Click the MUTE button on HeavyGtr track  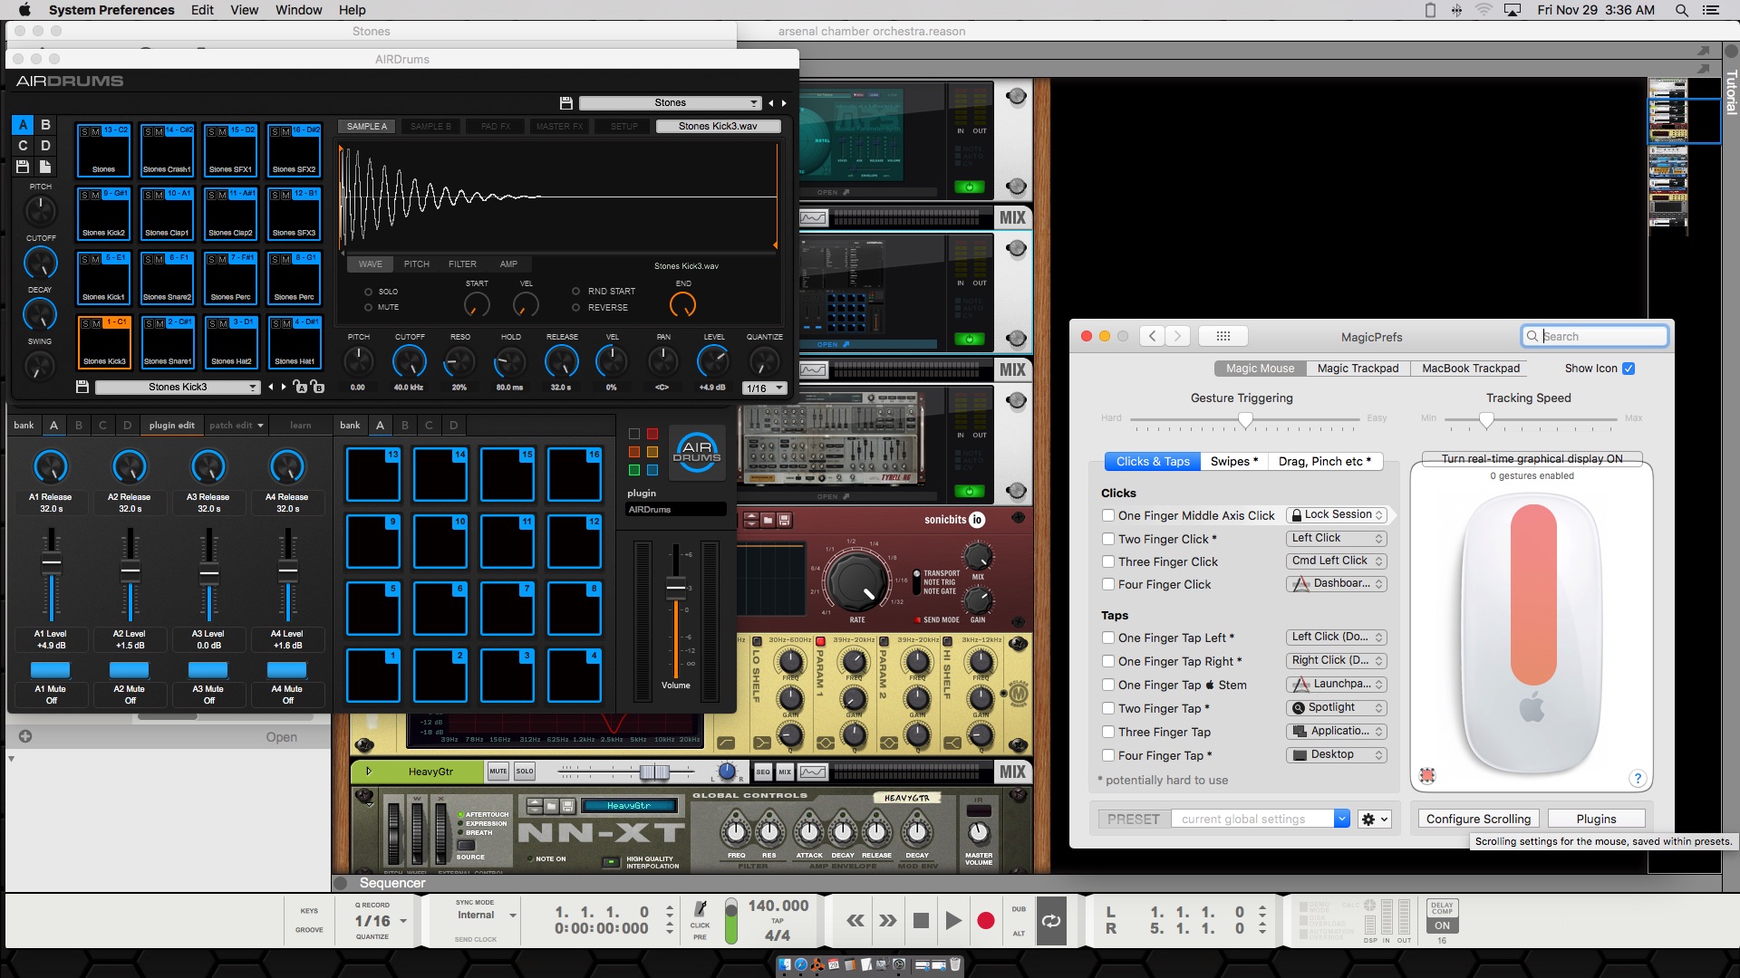pos(498,772)
